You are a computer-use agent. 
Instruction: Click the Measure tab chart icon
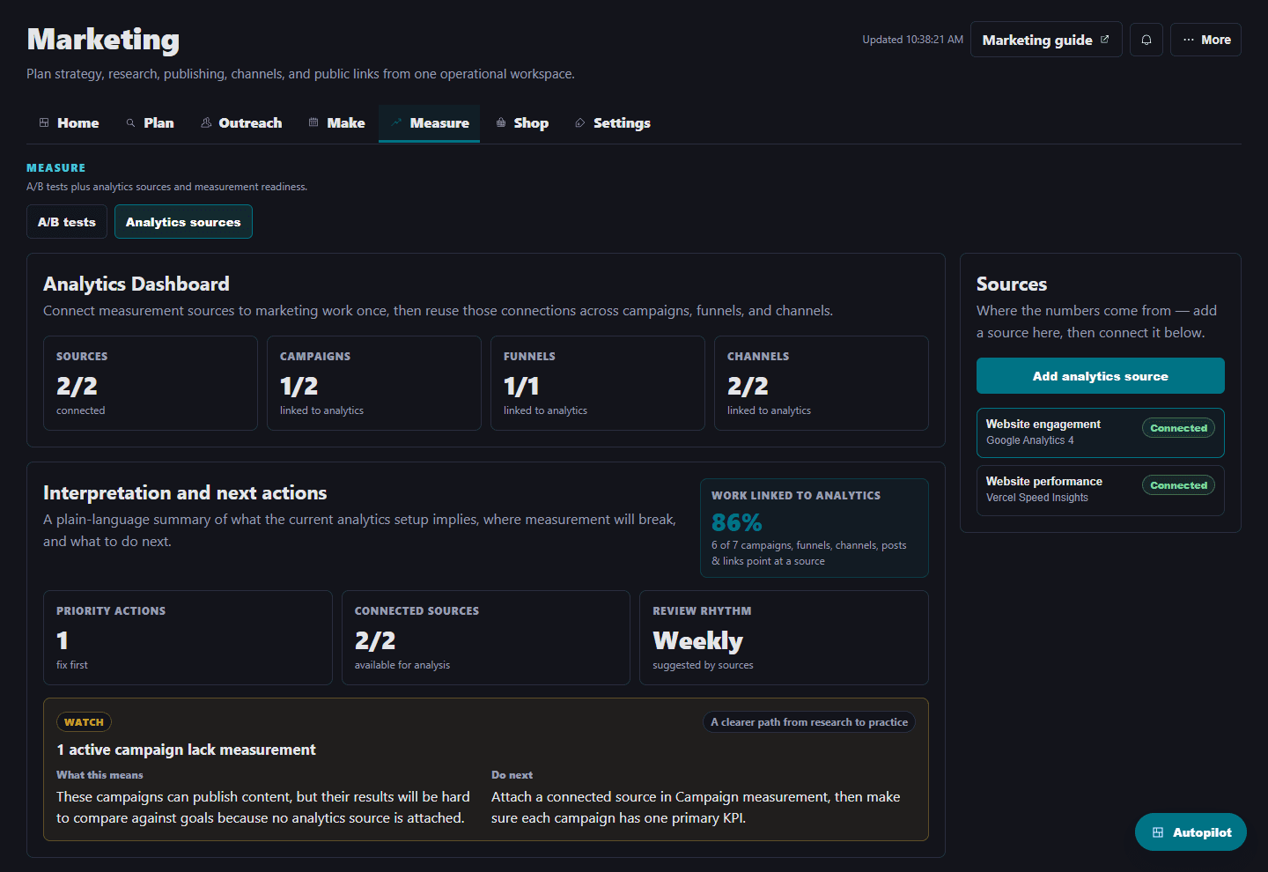[396, 123]
